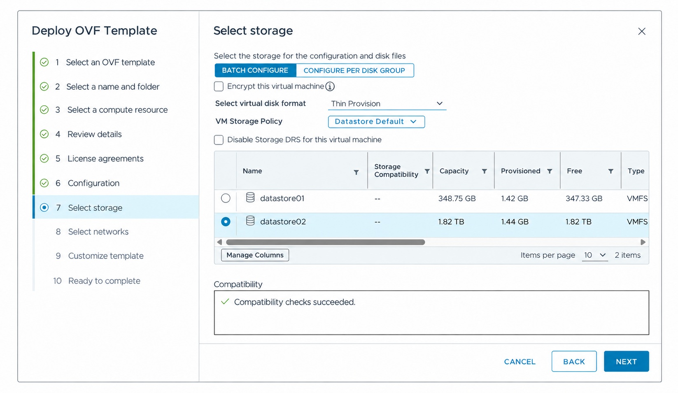
Task: Click the Name column header
Action: pos(252,171)
